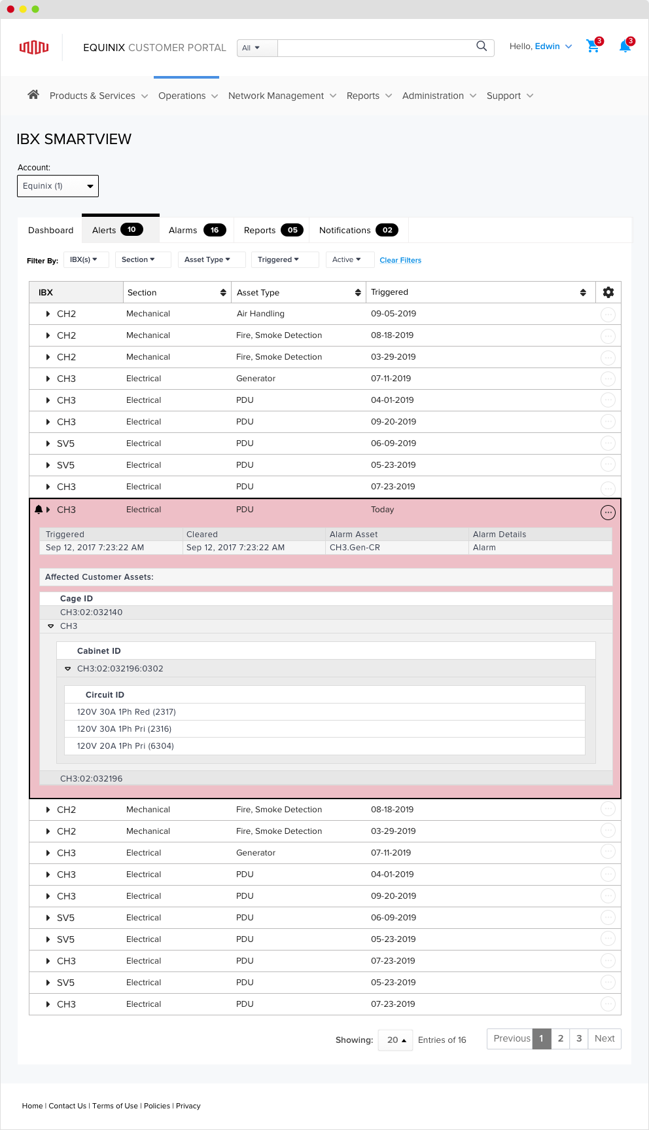Open actions menu for CH3 Generator 07-11-2019 first row
Image resolution: width=649 pixels, height=1130 pixels.
(x=608, y=379)
